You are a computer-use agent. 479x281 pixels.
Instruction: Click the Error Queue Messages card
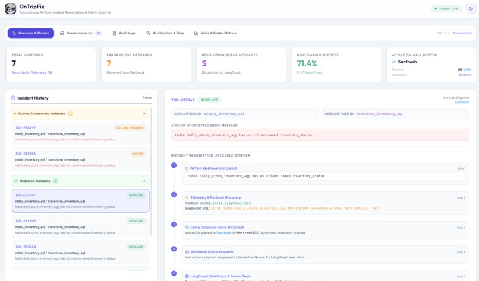146,65
